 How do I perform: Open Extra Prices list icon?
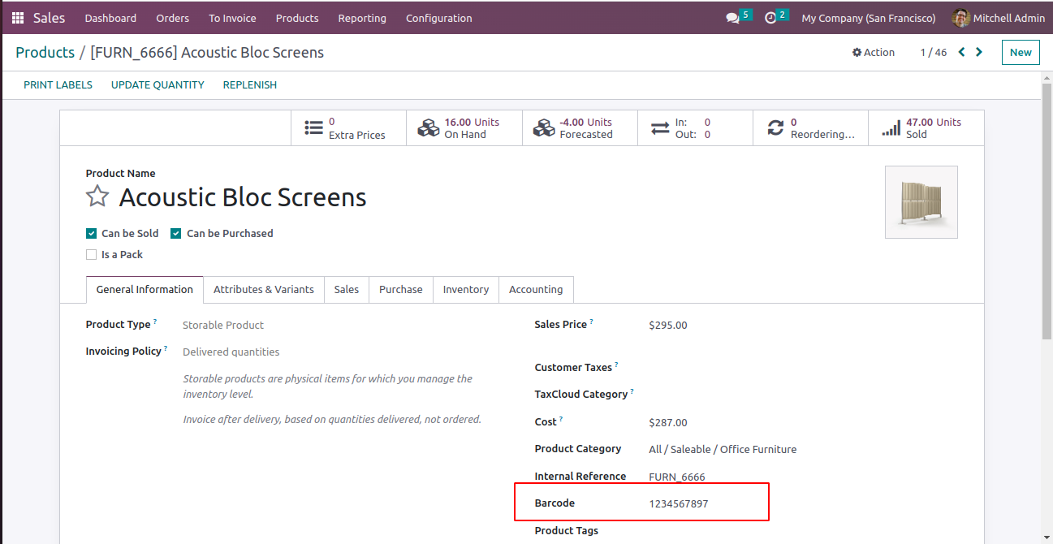[x=313, y=128]
